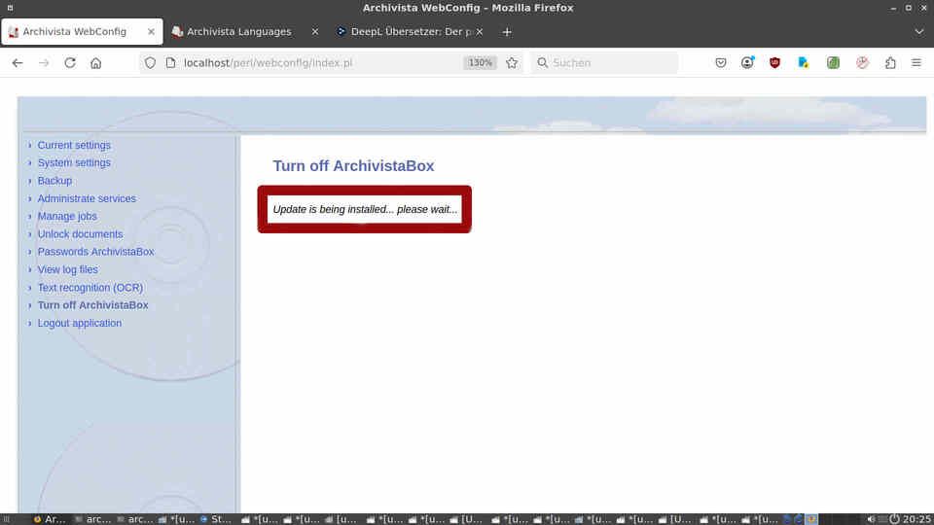This screenshot has width=934, height=525.
Task: Open Manage jobs
Action: click(x=67, y=216)
